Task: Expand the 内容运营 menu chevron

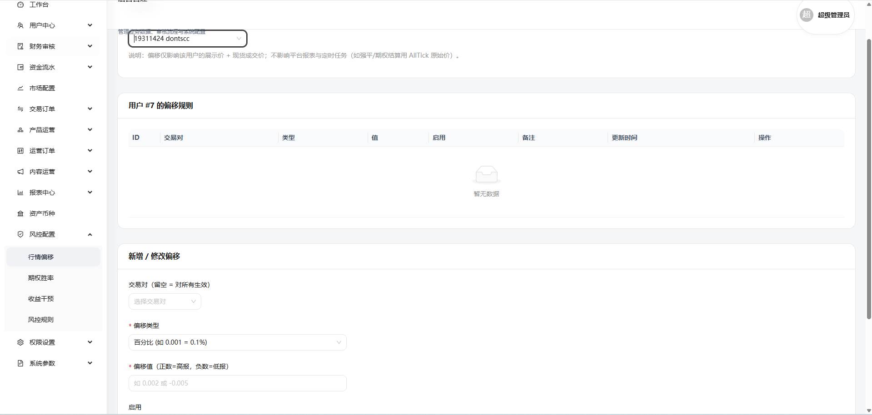Action: tap(90, 172)
